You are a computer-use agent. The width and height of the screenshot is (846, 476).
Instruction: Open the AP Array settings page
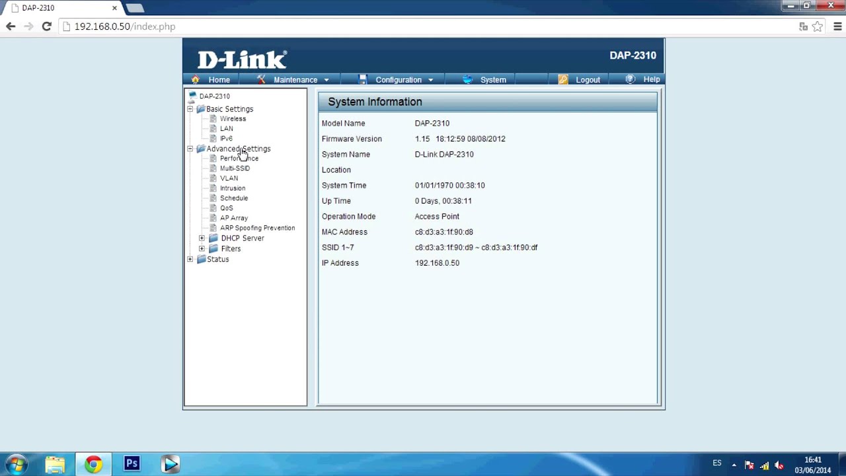(234, 218)
